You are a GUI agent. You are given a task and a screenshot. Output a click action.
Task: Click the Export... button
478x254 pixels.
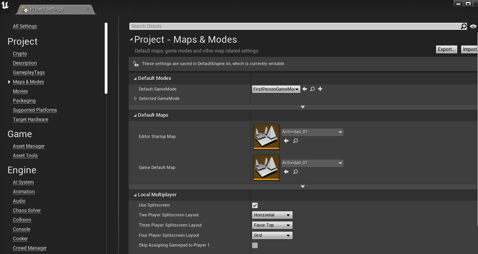click(446, 49)
